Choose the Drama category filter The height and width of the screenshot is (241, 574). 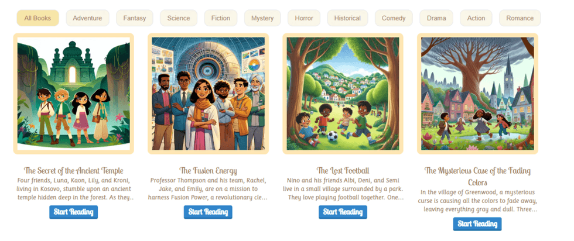click(x=436, y=18)
